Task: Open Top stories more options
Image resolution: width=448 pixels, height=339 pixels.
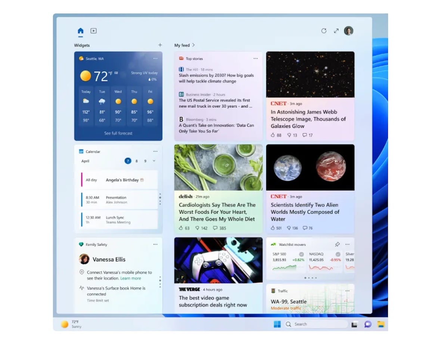Action: (255, 59)
